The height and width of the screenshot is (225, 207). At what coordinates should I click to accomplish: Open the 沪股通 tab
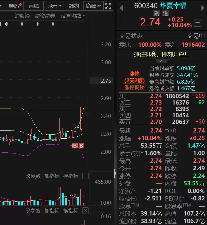coord(22,16)
